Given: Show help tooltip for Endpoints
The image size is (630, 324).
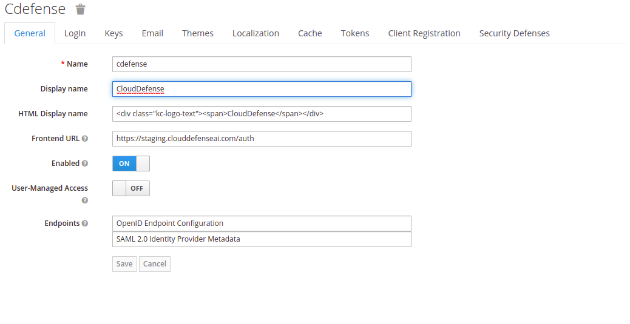Looking at the screenshot, I should tap(85, 223).
